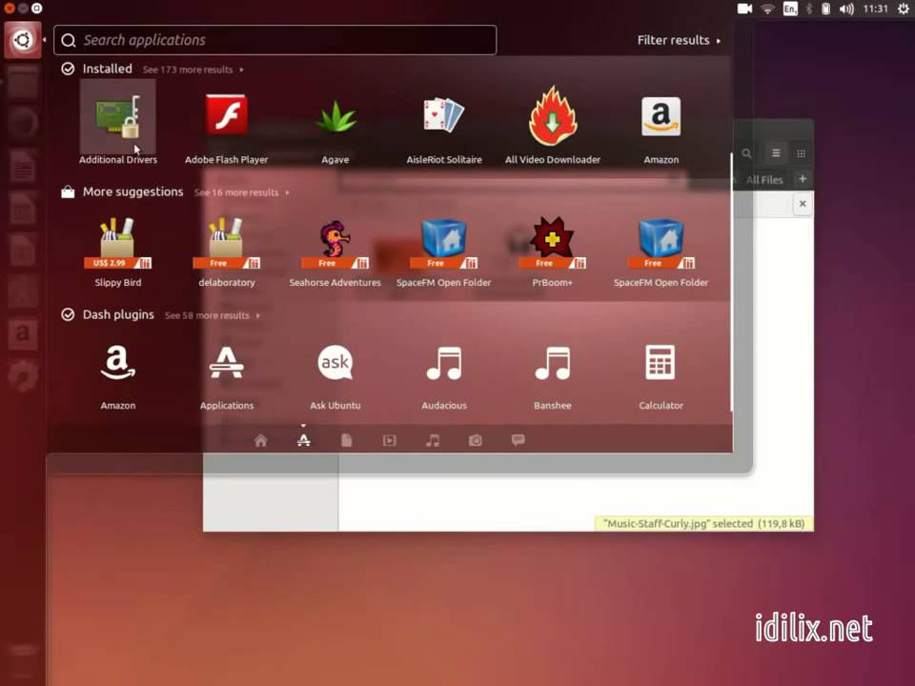This screenshot has width=915, height=686.
Task: Switch to Applications lens
Action: (x=303, y=440)
